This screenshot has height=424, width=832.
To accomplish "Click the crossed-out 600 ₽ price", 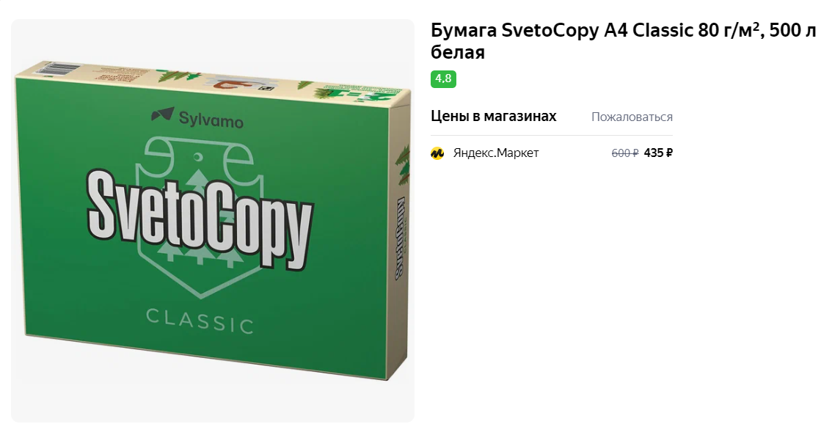I will pos(625,153).
